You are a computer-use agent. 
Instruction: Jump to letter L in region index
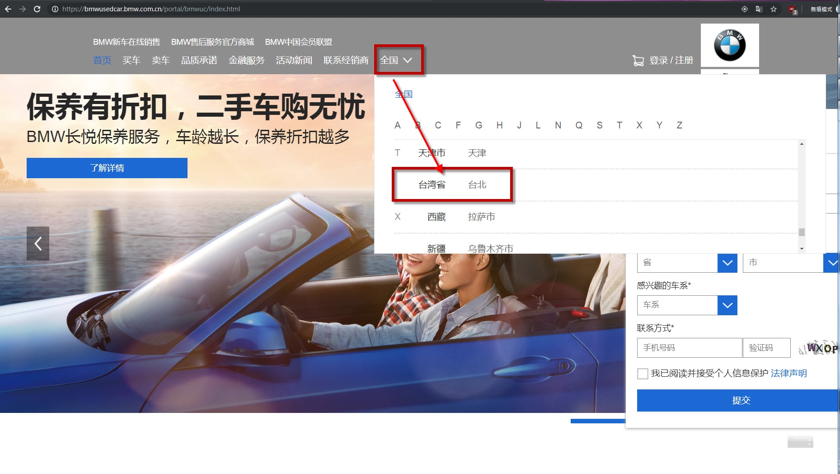[538, 125]
